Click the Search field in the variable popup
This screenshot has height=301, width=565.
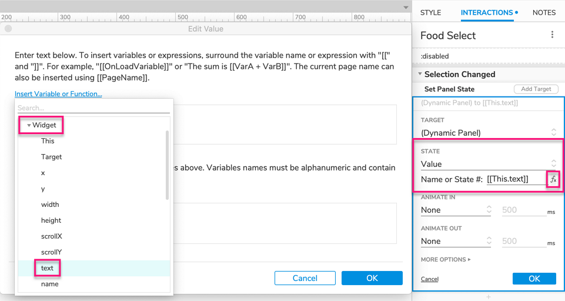tap(93, 108)
